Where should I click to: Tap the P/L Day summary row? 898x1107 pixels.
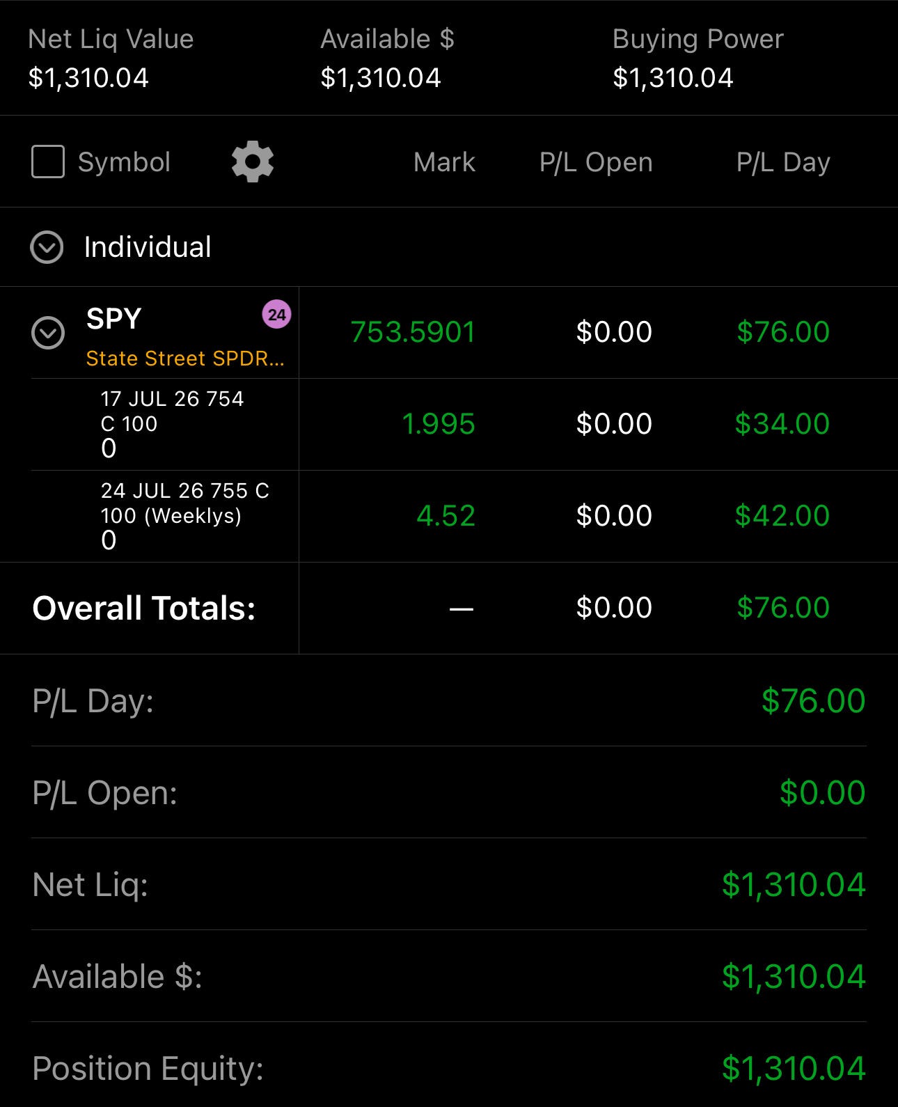coord(449,700)
